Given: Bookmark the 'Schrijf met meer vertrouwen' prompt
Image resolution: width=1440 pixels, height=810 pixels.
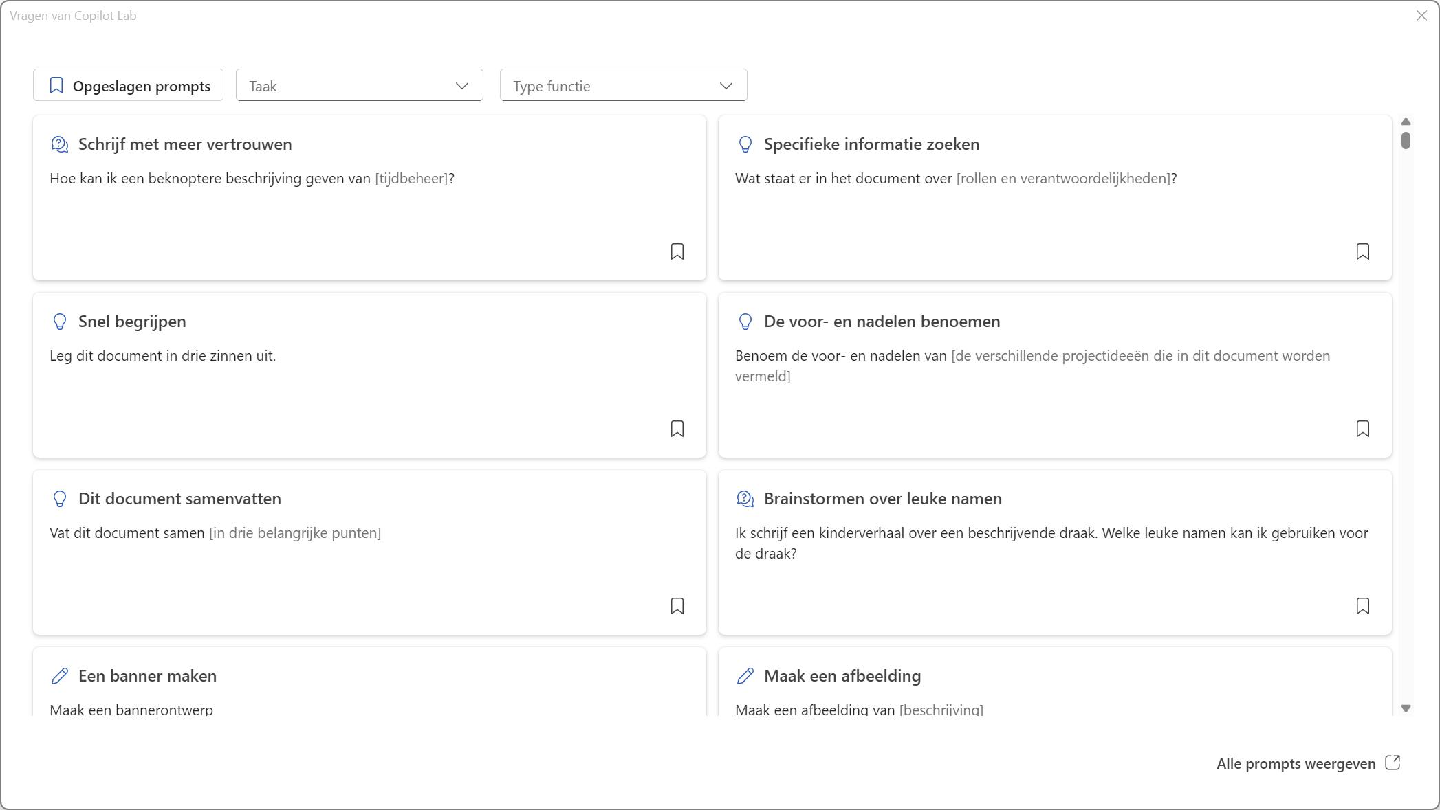Looking at the screenshot, I should click(x=677, y=251).
